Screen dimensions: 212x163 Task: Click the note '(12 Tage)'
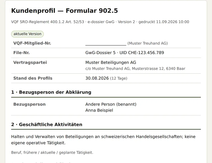[x=119, y=78]
